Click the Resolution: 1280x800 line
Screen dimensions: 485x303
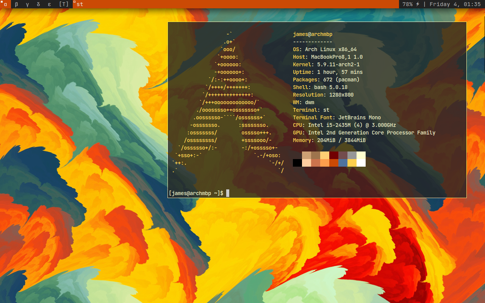click(x=323, y=95)
